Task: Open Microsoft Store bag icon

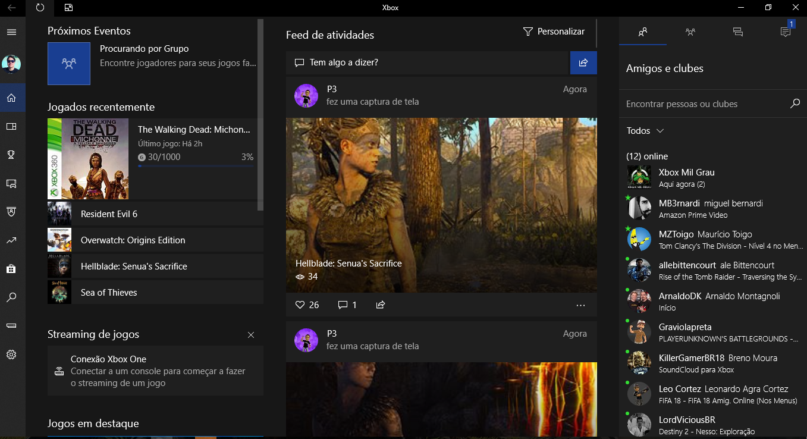Action: coord(11,269)
